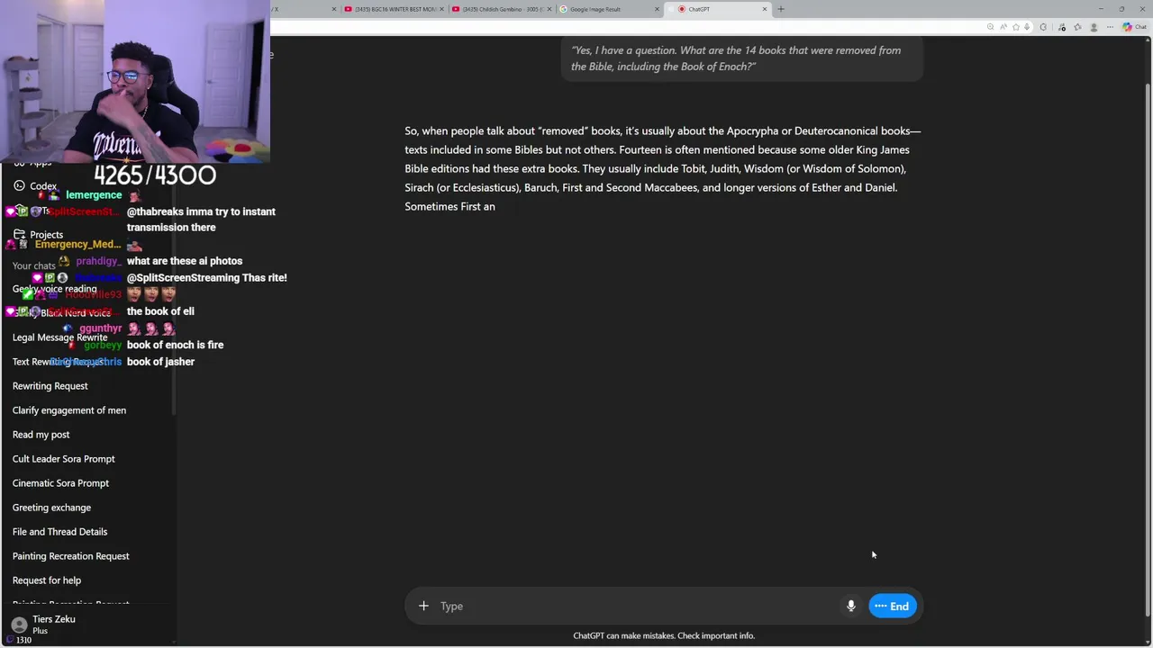Screen dimensions: 1153x648
Task: Click the browser refresh-style circular icon
Action: pyautogui.click(x=1043, y=27)
